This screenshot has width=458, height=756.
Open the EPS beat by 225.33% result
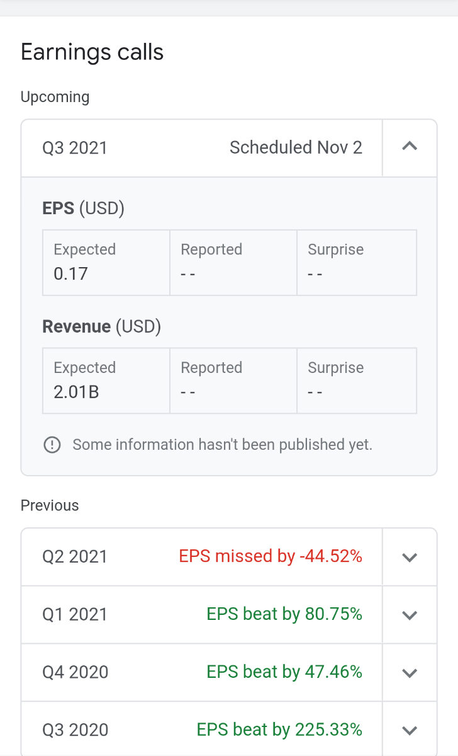click(x=279, y=730)
